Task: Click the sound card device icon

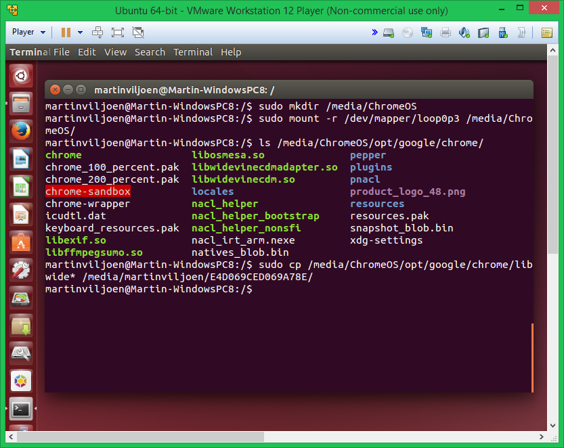Action: (464, 32)
